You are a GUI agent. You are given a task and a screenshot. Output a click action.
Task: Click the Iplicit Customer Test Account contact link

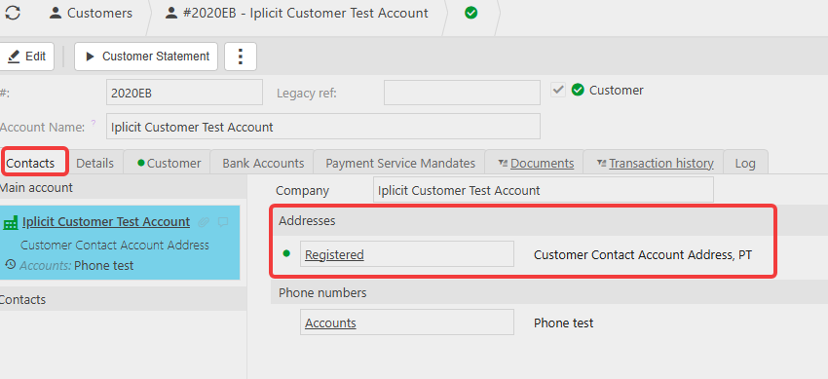106,222
